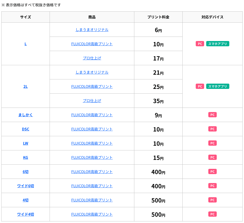Select the L size link
The image size is (244, 223).
(x=25, y=44)
